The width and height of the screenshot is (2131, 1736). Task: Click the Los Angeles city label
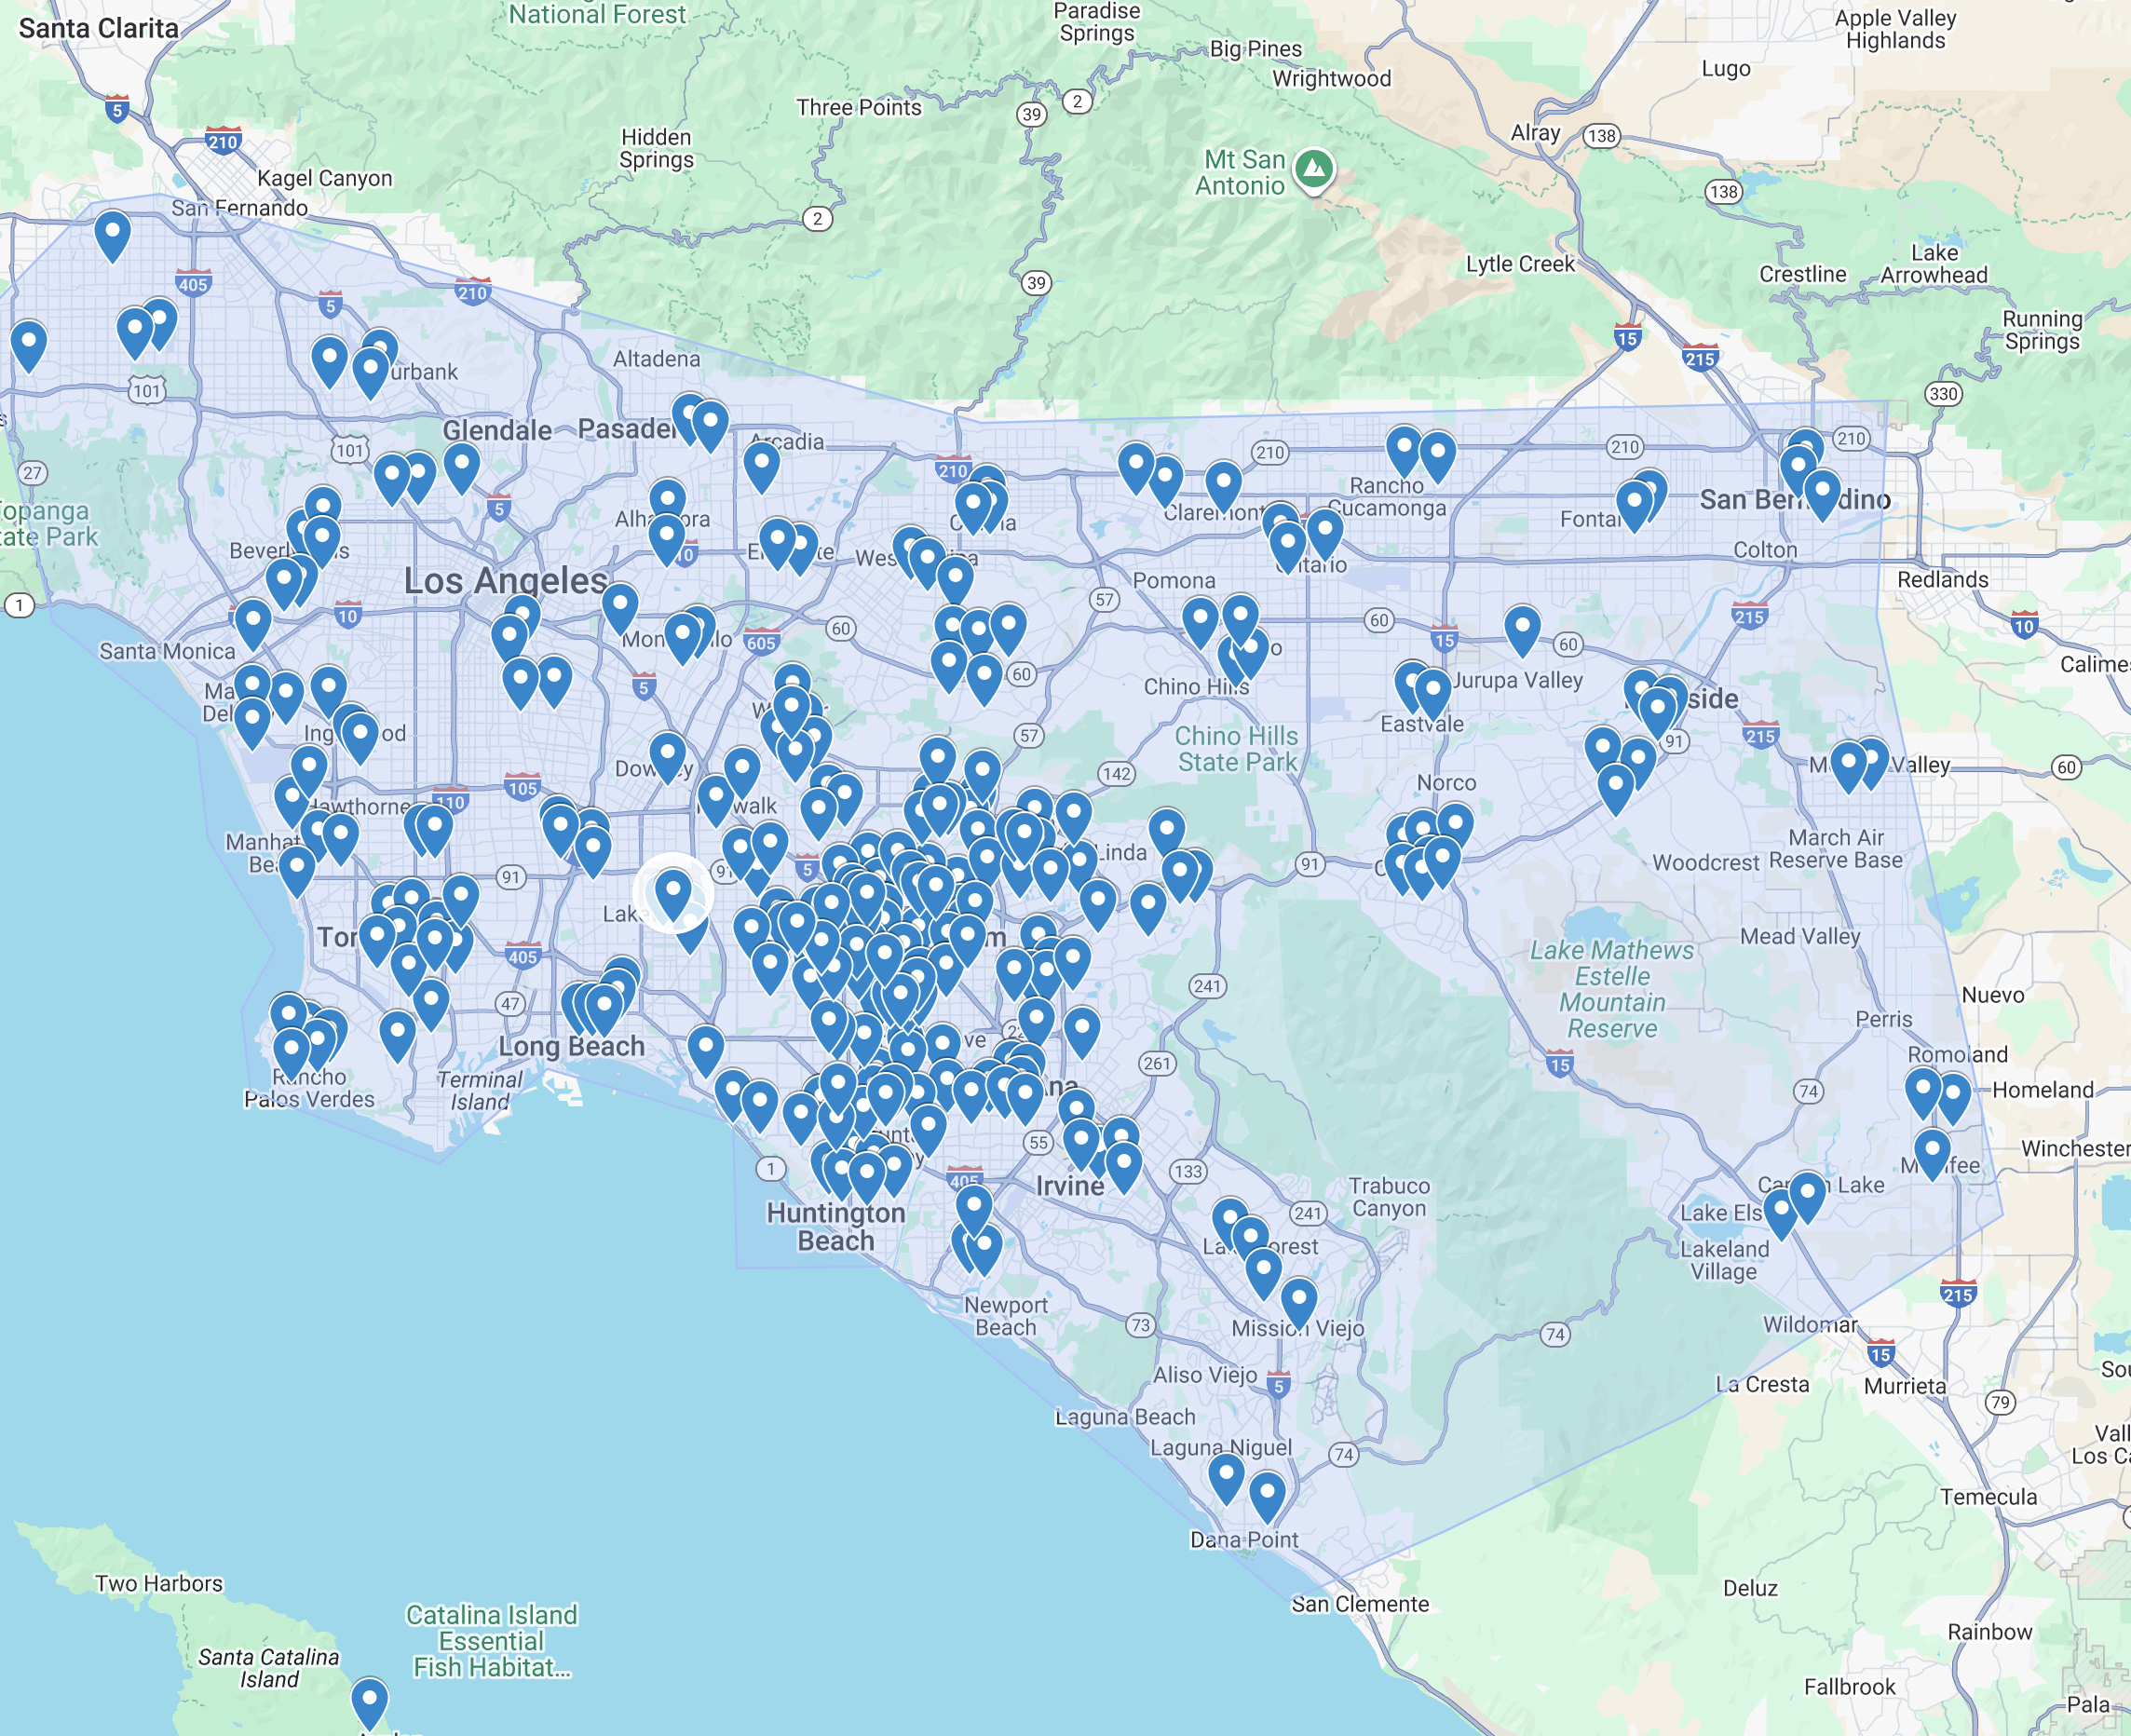pos(505,581)
